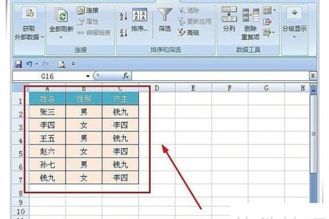Click the Print Preview icon
The width and height of the screenshot is (329, 219).
click(62, 64)
